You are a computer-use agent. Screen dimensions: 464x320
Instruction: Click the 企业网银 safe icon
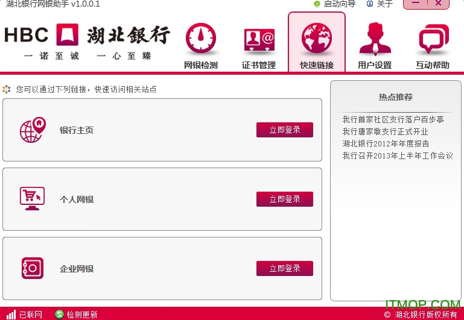[x=33, y=268]
